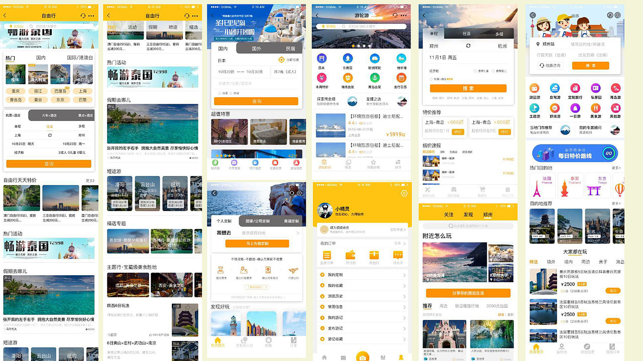Viewport: 643px width, 361px height.
Task: Tap the 美食游 food tour icon
Action: (x=596, y=108)
